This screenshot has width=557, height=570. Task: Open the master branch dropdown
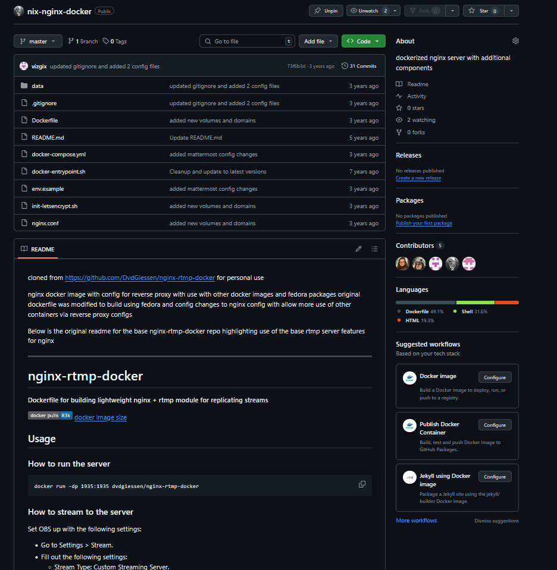(x=37, y=40)
